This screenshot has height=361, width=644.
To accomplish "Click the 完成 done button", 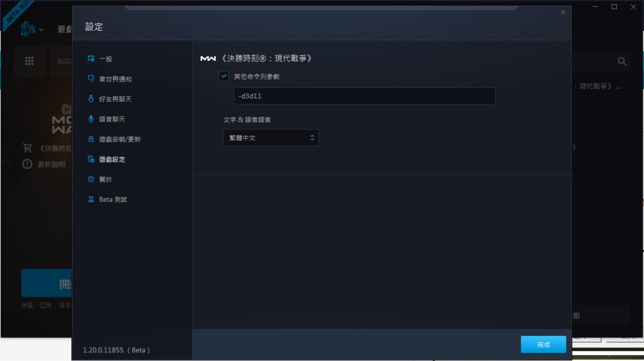I will 543,344.
